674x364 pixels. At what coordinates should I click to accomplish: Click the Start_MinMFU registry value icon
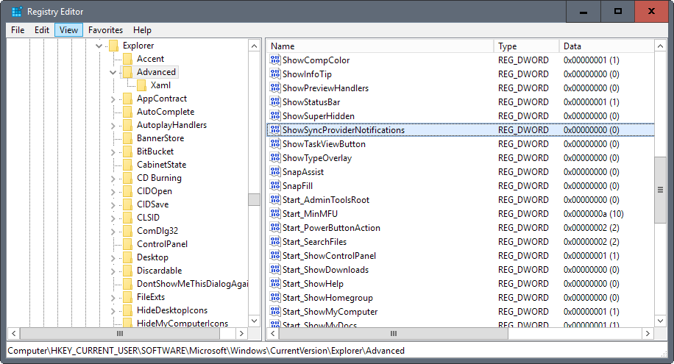pos(276,214)
